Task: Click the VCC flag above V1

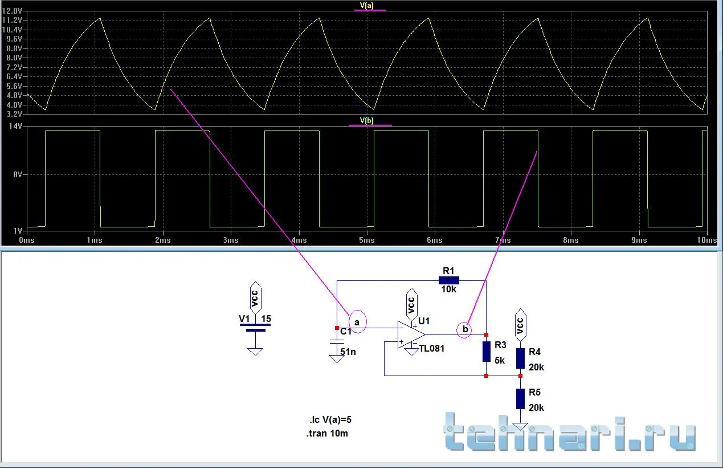Action: click(255, 297)
